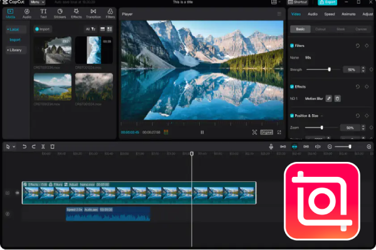Open the Media tab

10,14
